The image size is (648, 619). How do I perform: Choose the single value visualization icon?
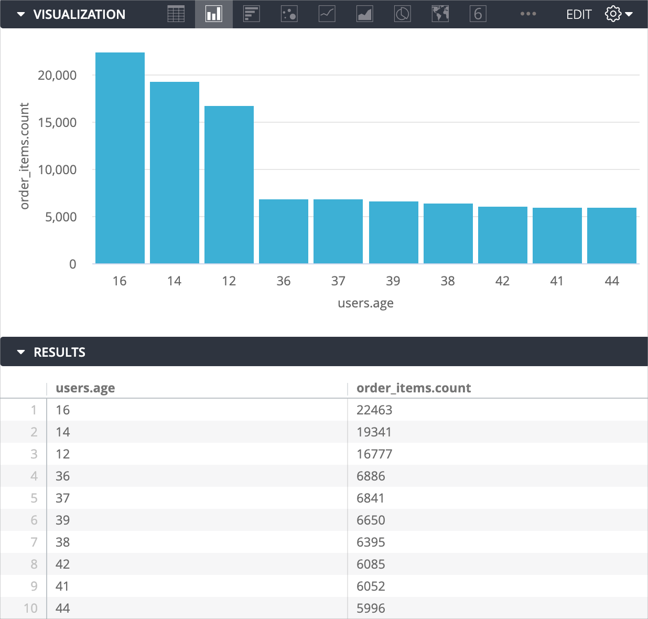478,14
